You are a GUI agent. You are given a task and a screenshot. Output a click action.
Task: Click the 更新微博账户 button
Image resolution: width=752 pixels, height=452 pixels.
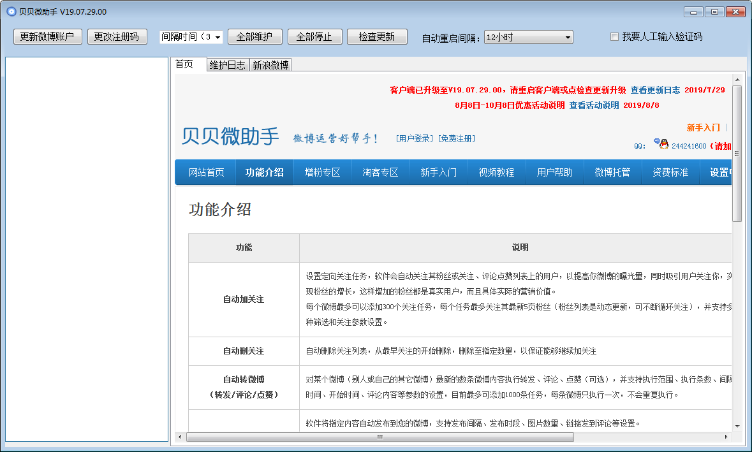pos(47,37)
